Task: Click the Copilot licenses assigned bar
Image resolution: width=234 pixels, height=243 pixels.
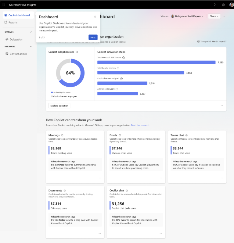Action: [122, 83]
